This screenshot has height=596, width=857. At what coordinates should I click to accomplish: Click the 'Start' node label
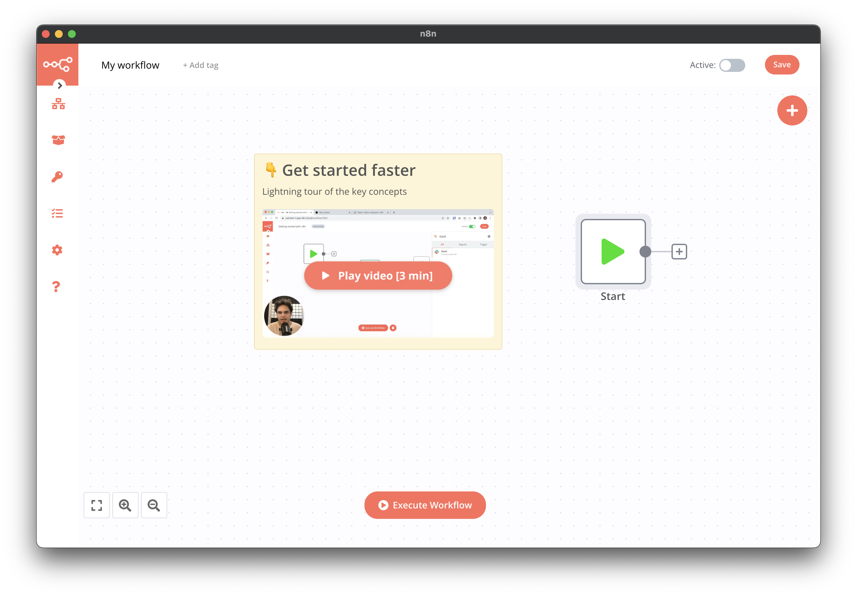point(612,296)
